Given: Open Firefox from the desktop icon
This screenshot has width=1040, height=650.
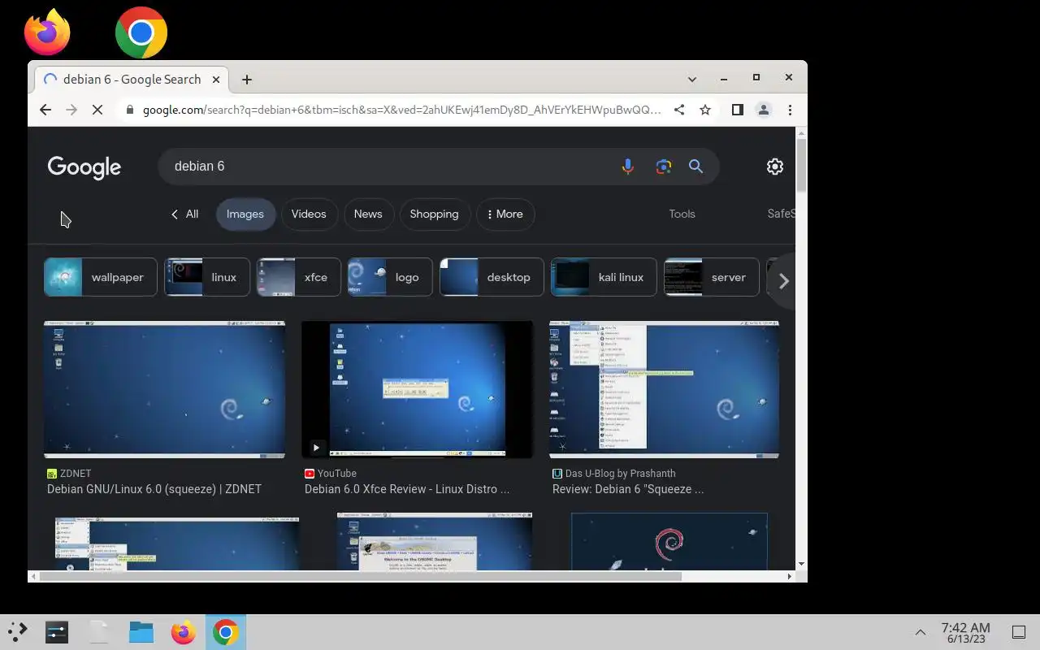Looking at the screenshot, I should pos(47,32).
